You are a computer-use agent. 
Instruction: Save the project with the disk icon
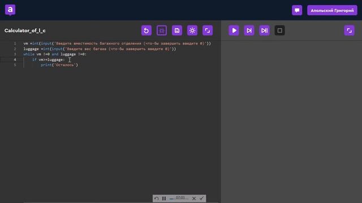point(177,30)
